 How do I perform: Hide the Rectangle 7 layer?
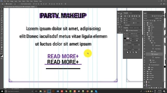pyautogui.click(x=144, y=54)
